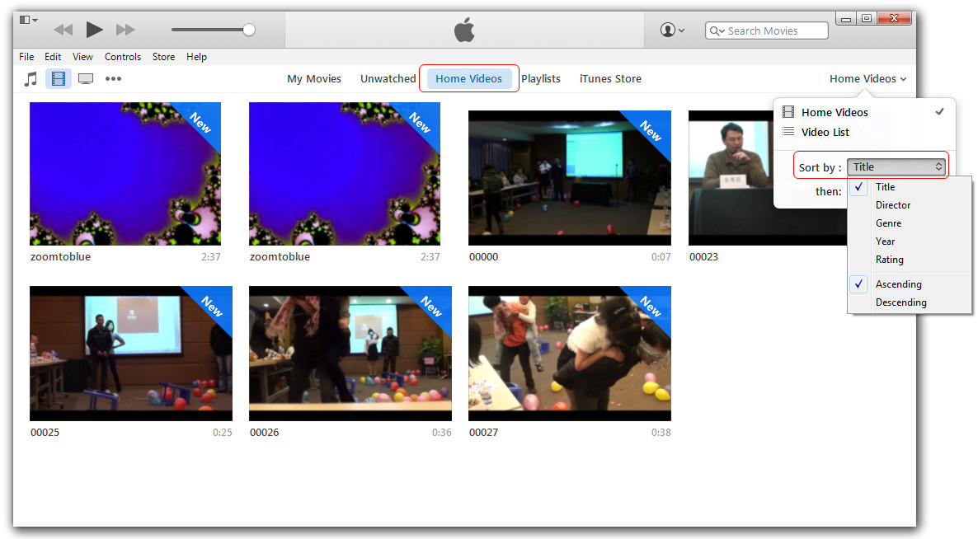Open the File menu
This screenshot has width=978, height=539.
(26, 57)
